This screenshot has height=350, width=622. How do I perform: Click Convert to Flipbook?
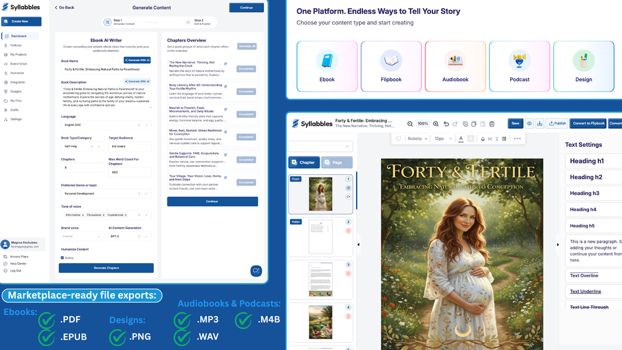[x=588, y=123]
